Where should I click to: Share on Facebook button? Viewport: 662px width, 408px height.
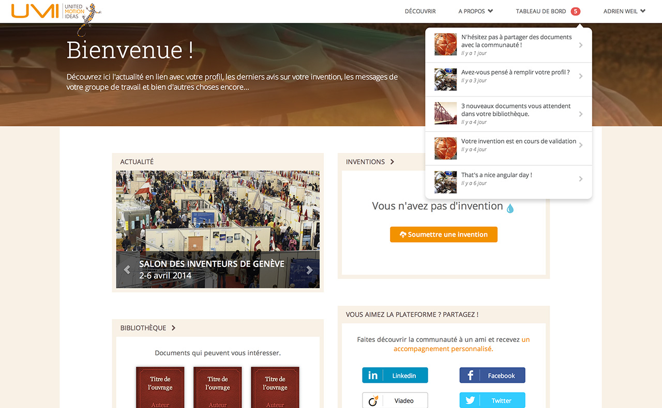coord(492,375)
